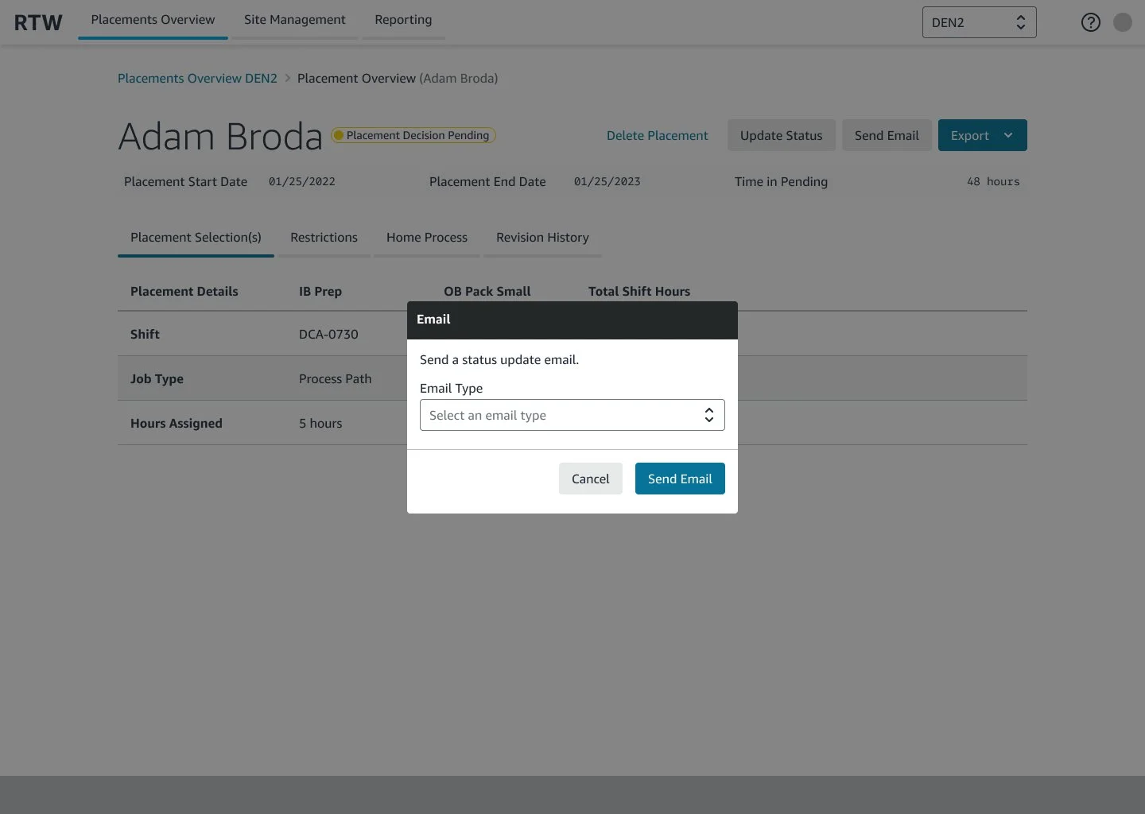Click the 48 hours pending value
Viewport: 1145px width, 814px height.
tap(993, 182)
